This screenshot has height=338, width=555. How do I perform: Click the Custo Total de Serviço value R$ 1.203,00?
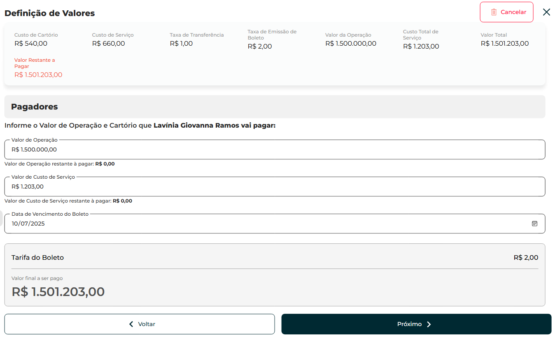click(x=421, y=47)
